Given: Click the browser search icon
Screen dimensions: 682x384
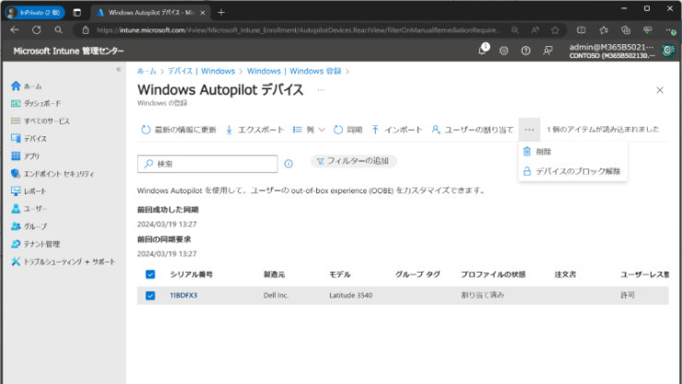Looking at the screenshot, I should (58, 30).
